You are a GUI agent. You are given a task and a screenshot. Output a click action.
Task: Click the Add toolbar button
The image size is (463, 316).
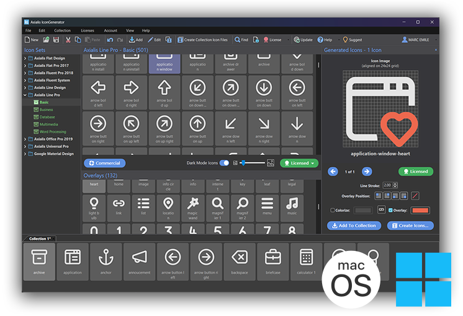(136, 40)
